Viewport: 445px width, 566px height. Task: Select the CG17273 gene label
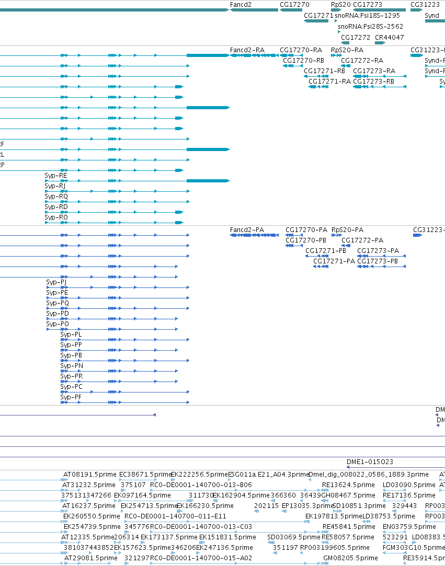pos(367,5)
